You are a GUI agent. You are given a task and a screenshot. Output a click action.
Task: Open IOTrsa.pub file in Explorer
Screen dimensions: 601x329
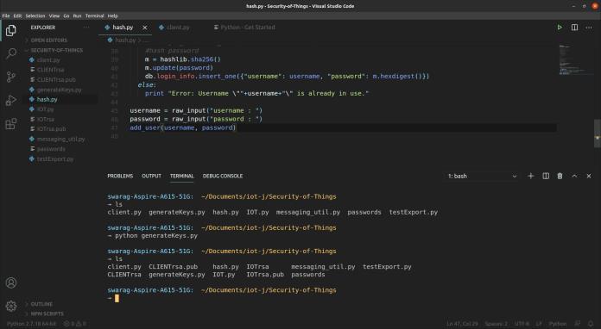(51, 129)
